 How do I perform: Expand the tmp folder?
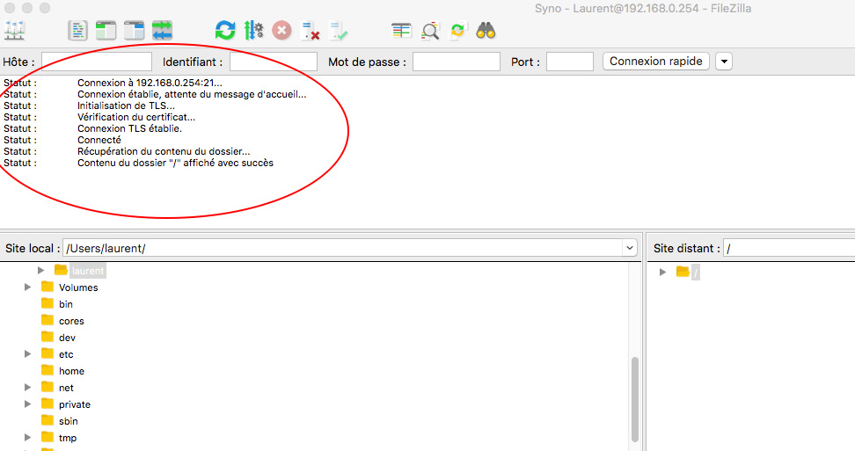[x=27, y=438]
